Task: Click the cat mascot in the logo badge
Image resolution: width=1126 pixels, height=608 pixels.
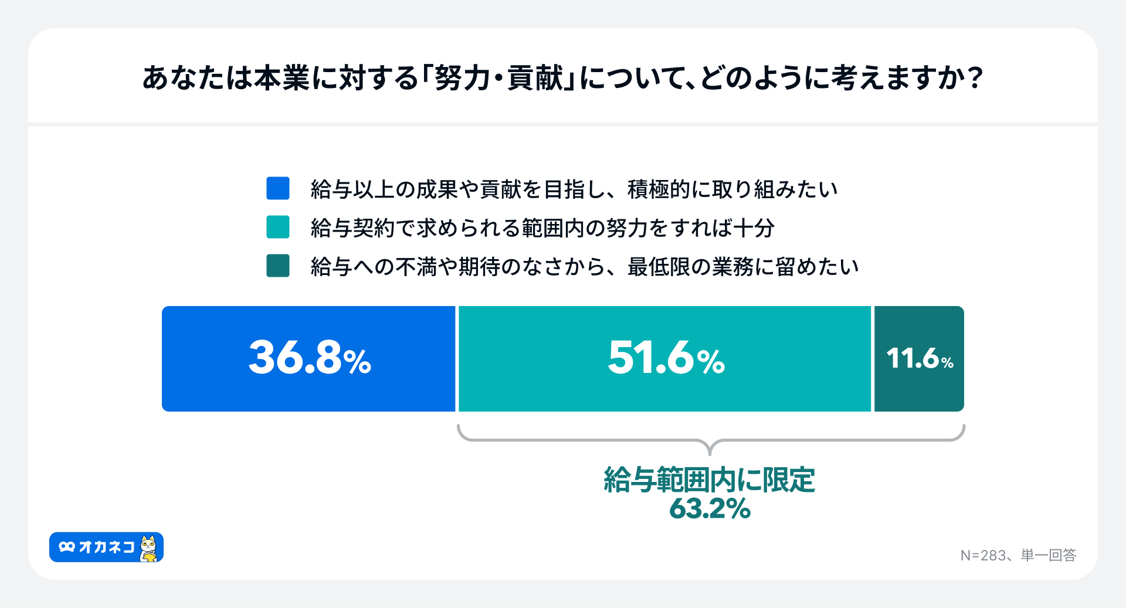Action: 149,548
